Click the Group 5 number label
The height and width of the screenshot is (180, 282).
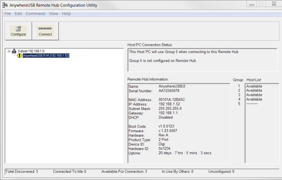tap(239, 104)
